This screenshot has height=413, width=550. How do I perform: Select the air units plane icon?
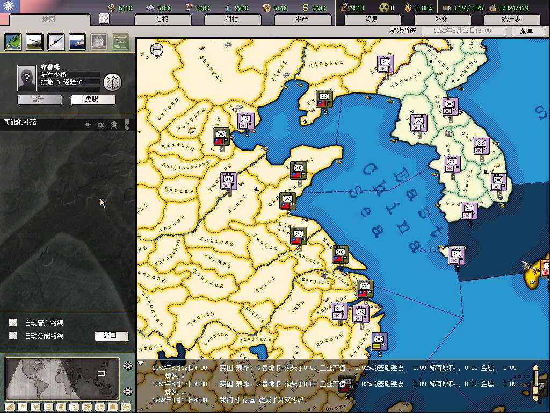pos(56,41)
